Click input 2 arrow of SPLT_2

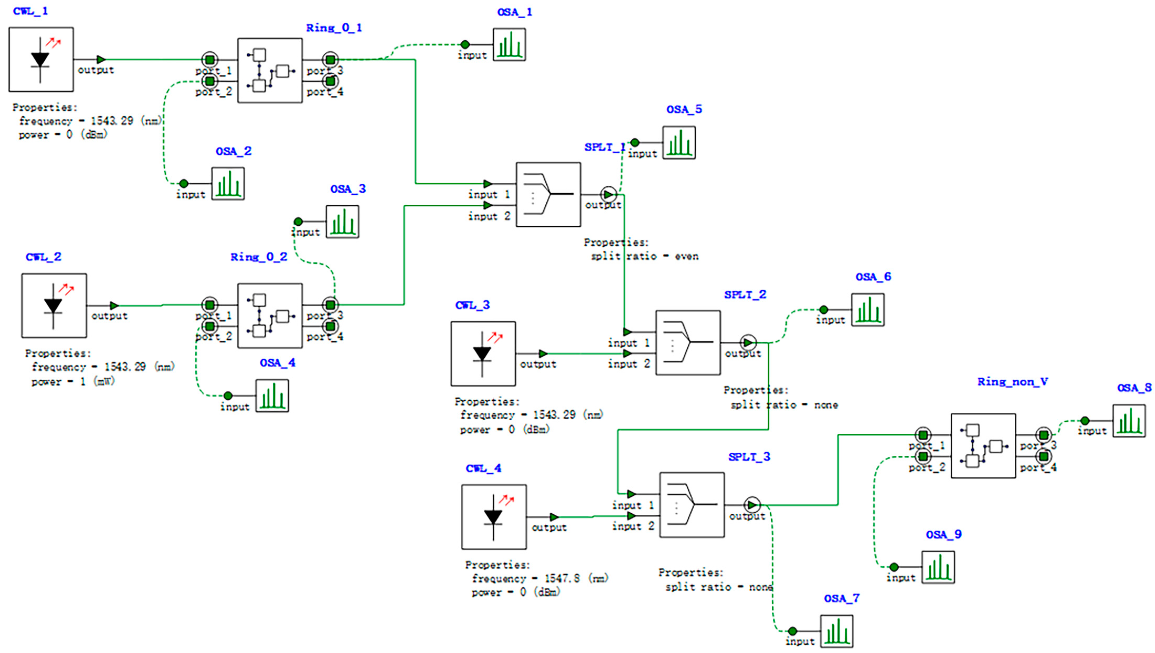628,353
